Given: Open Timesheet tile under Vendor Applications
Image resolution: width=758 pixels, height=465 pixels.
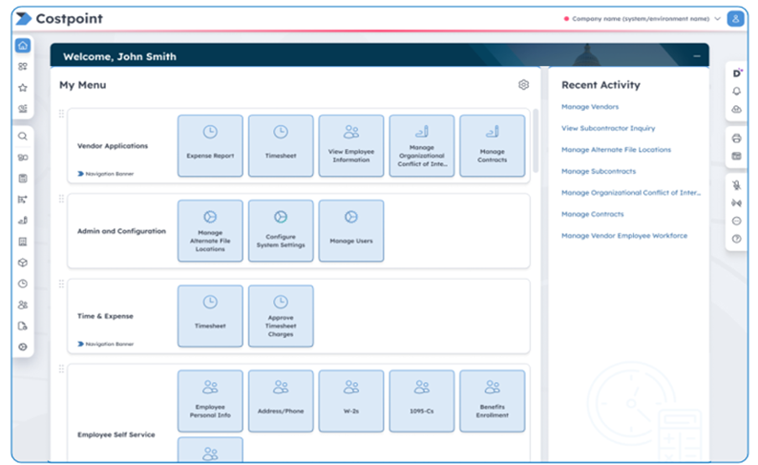Looking at the screenshot, I should coord(281,145).
